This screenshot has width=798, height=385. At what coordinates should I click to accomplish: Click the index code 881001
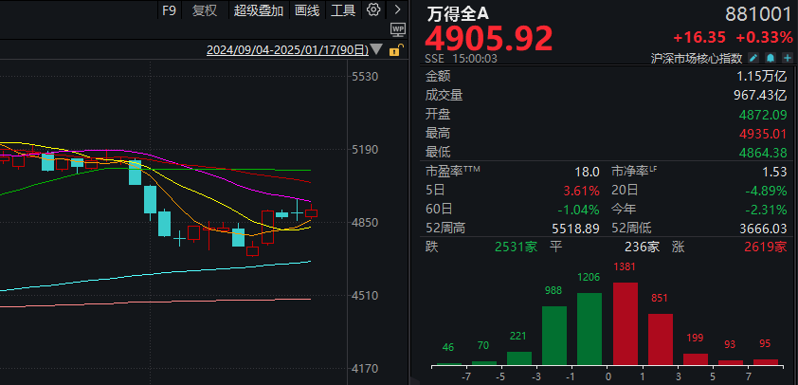(x=758, y=15)
